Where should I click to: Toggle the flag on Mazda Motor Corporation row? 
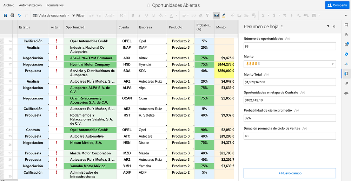(x=56, y=153)
